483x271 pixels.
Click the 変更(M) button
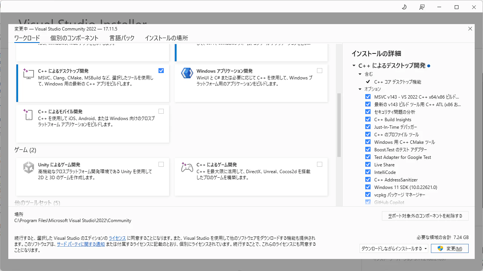tap(450, 248)
